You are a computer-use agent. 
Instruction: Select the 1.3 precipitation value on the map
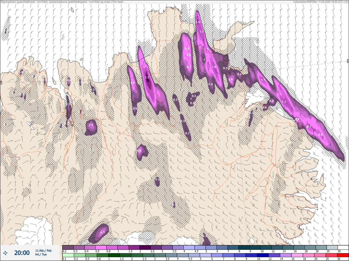[284, 102]
